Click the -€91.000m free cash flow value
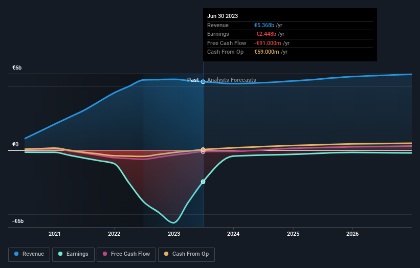 [x=268, y=43]
